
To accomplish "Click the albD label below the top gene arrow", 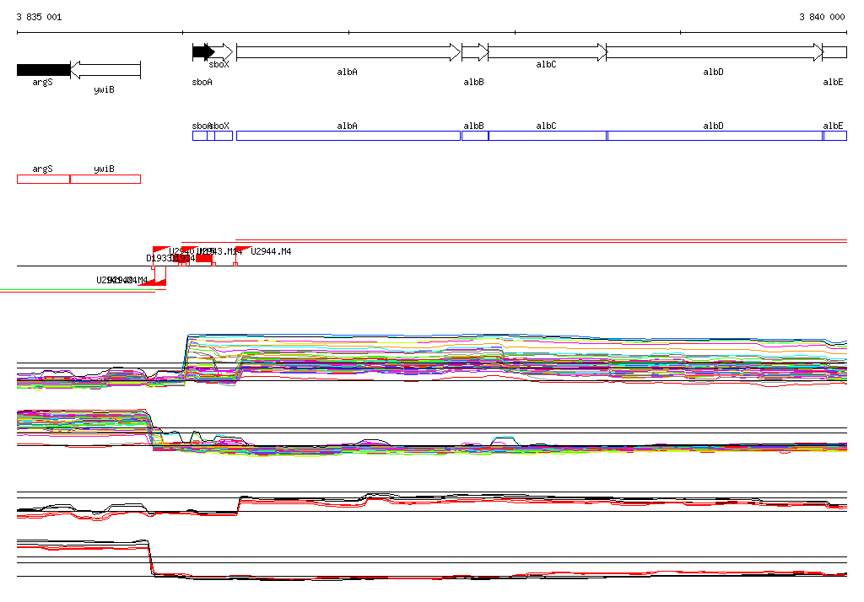I will pyautogui.click(x=713, y=73).
